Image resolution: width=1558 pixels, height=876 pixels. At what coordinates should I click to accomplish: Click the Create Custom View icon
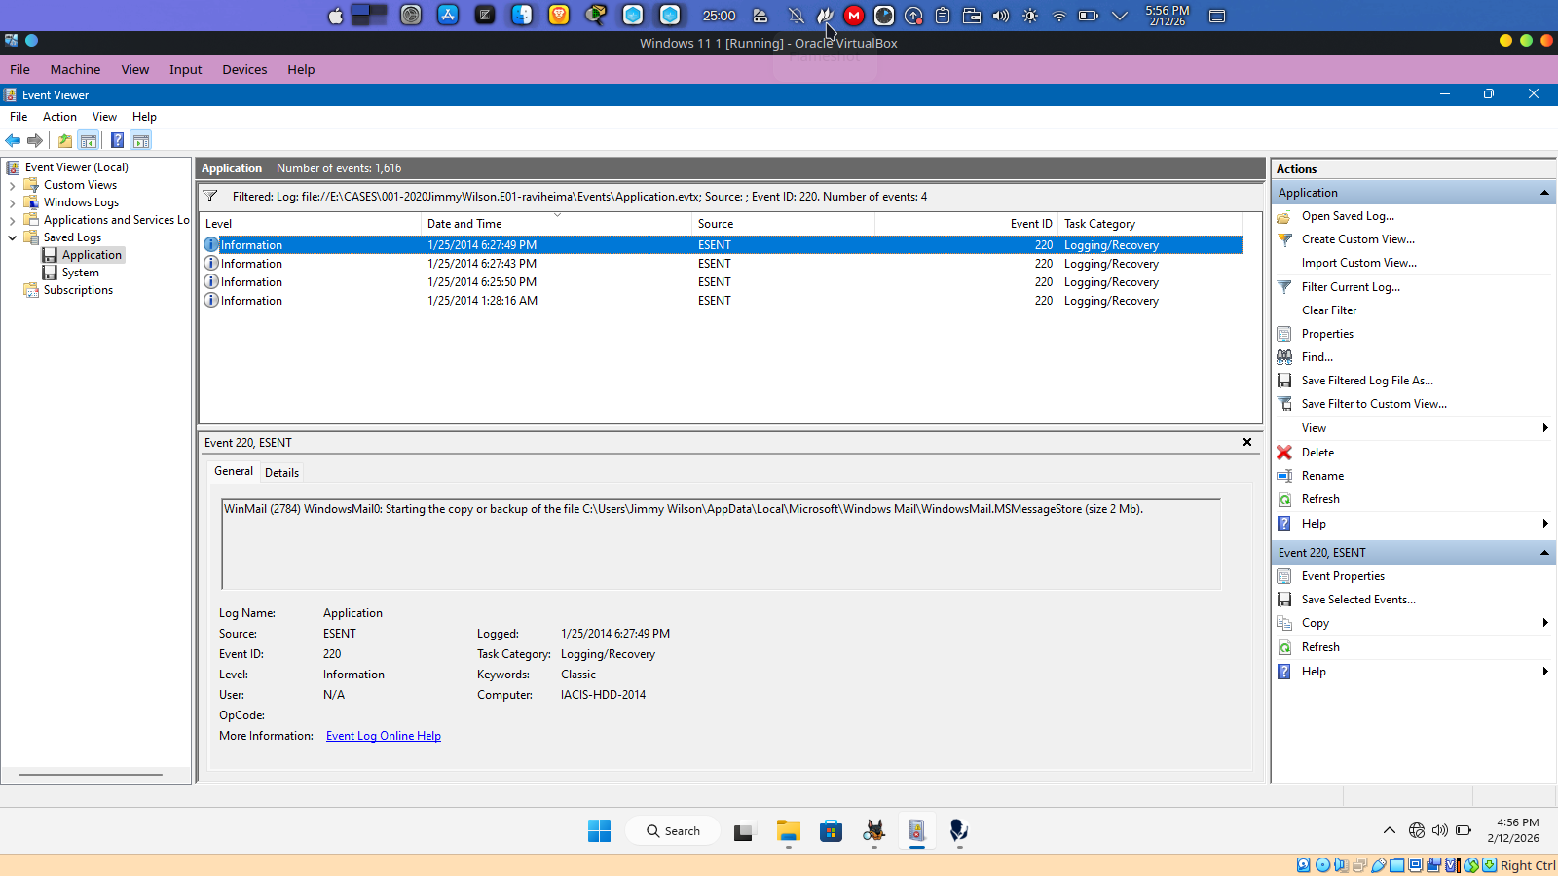tap(1284, 239)
